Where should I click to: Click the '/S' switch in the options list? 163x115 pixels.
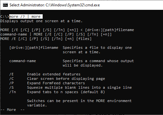(11, 87)
